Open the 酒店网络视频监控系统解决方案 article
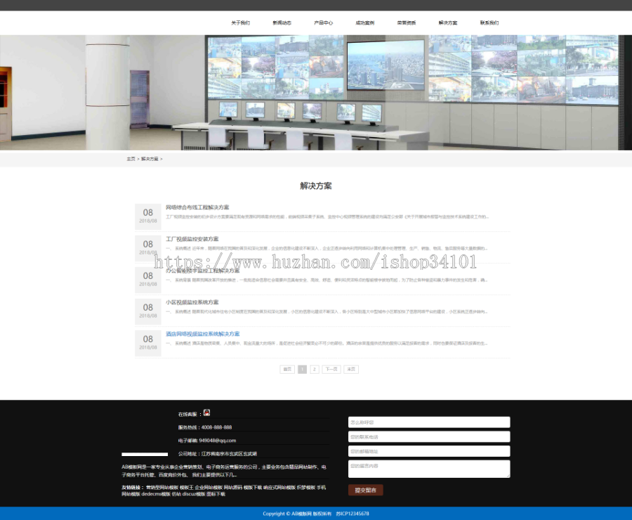Viewport: 632px width, 520px height. (x=204, y=333)
